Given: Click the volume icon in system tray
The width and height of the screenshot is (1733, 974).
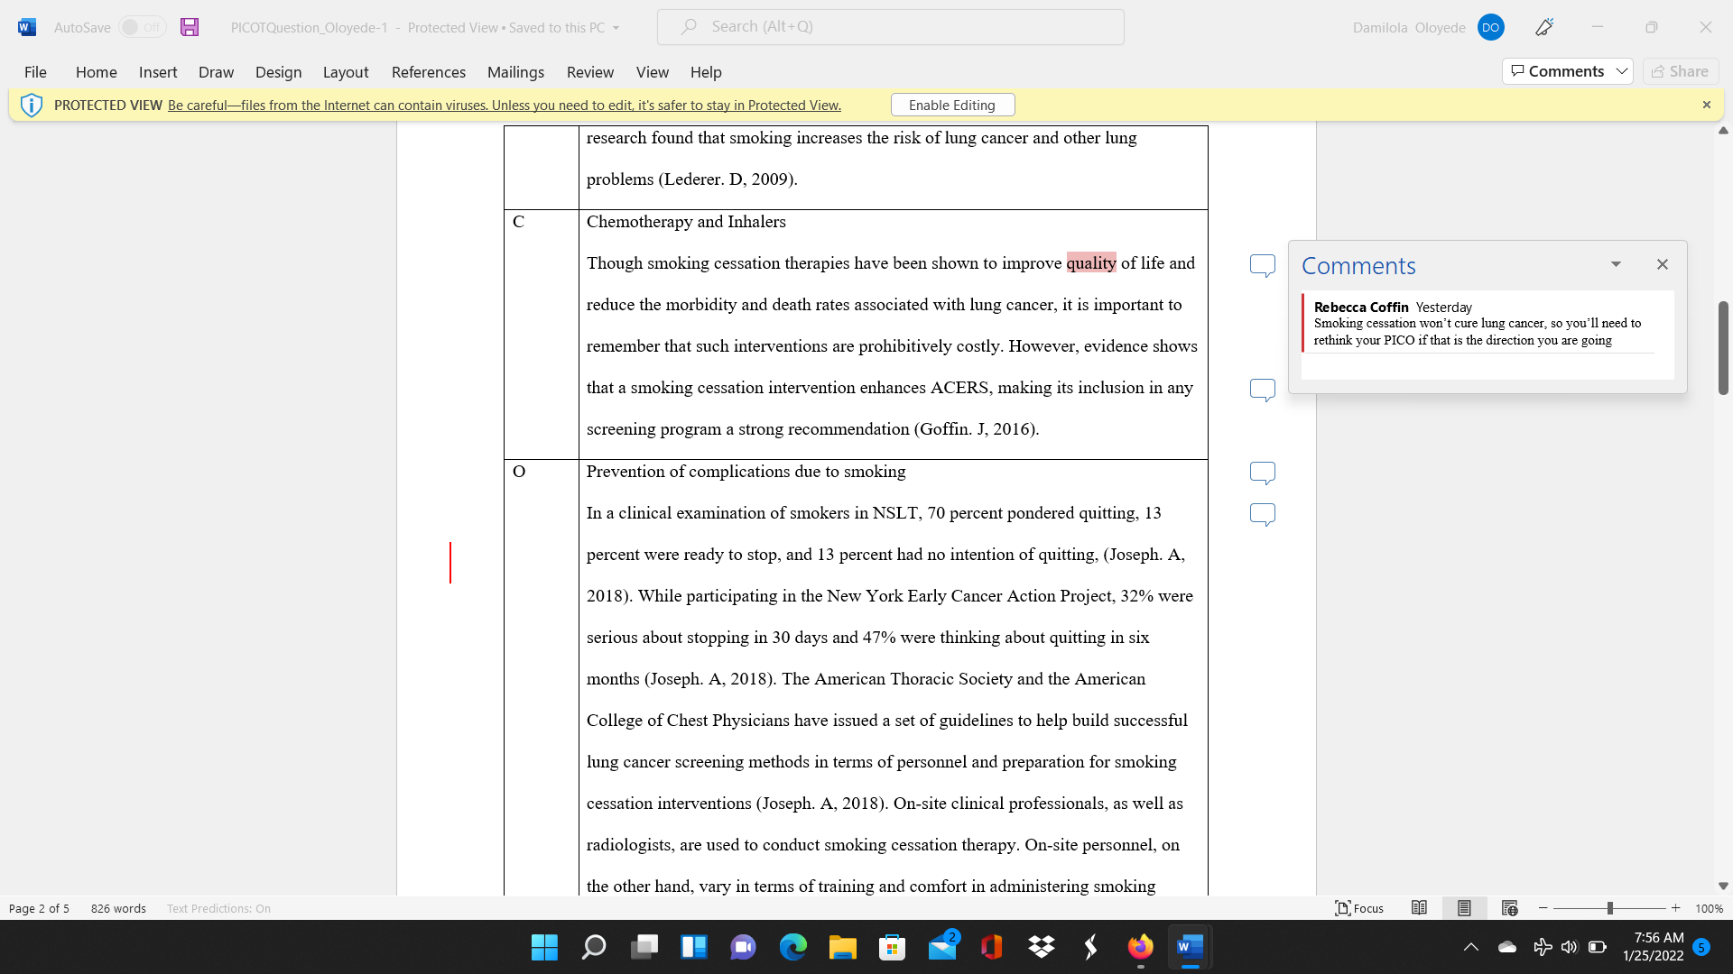Looking at the screenshot, I should click(1570, 947).
